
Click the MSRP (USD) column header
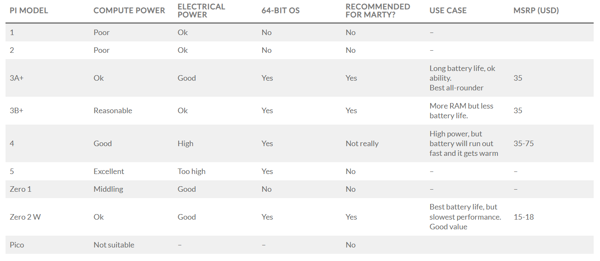tap(536, 11)
